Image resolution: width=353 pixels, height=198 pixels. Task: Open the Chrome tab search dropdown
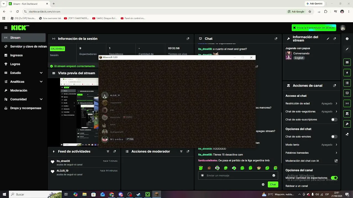click(4, 4)
